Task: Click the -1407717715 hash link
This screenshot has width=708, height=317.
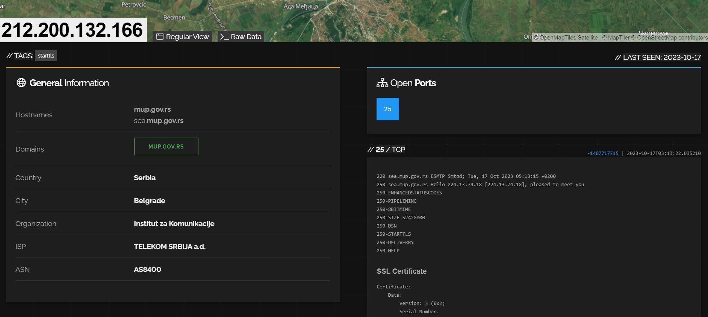Action: (x=603, y=153)
